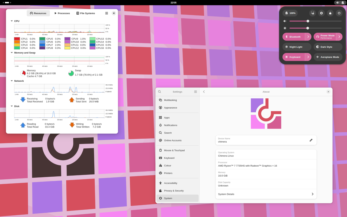Open the Activities workspace indicator
This screenshot has height=217, width=347.
coord(7,2)
